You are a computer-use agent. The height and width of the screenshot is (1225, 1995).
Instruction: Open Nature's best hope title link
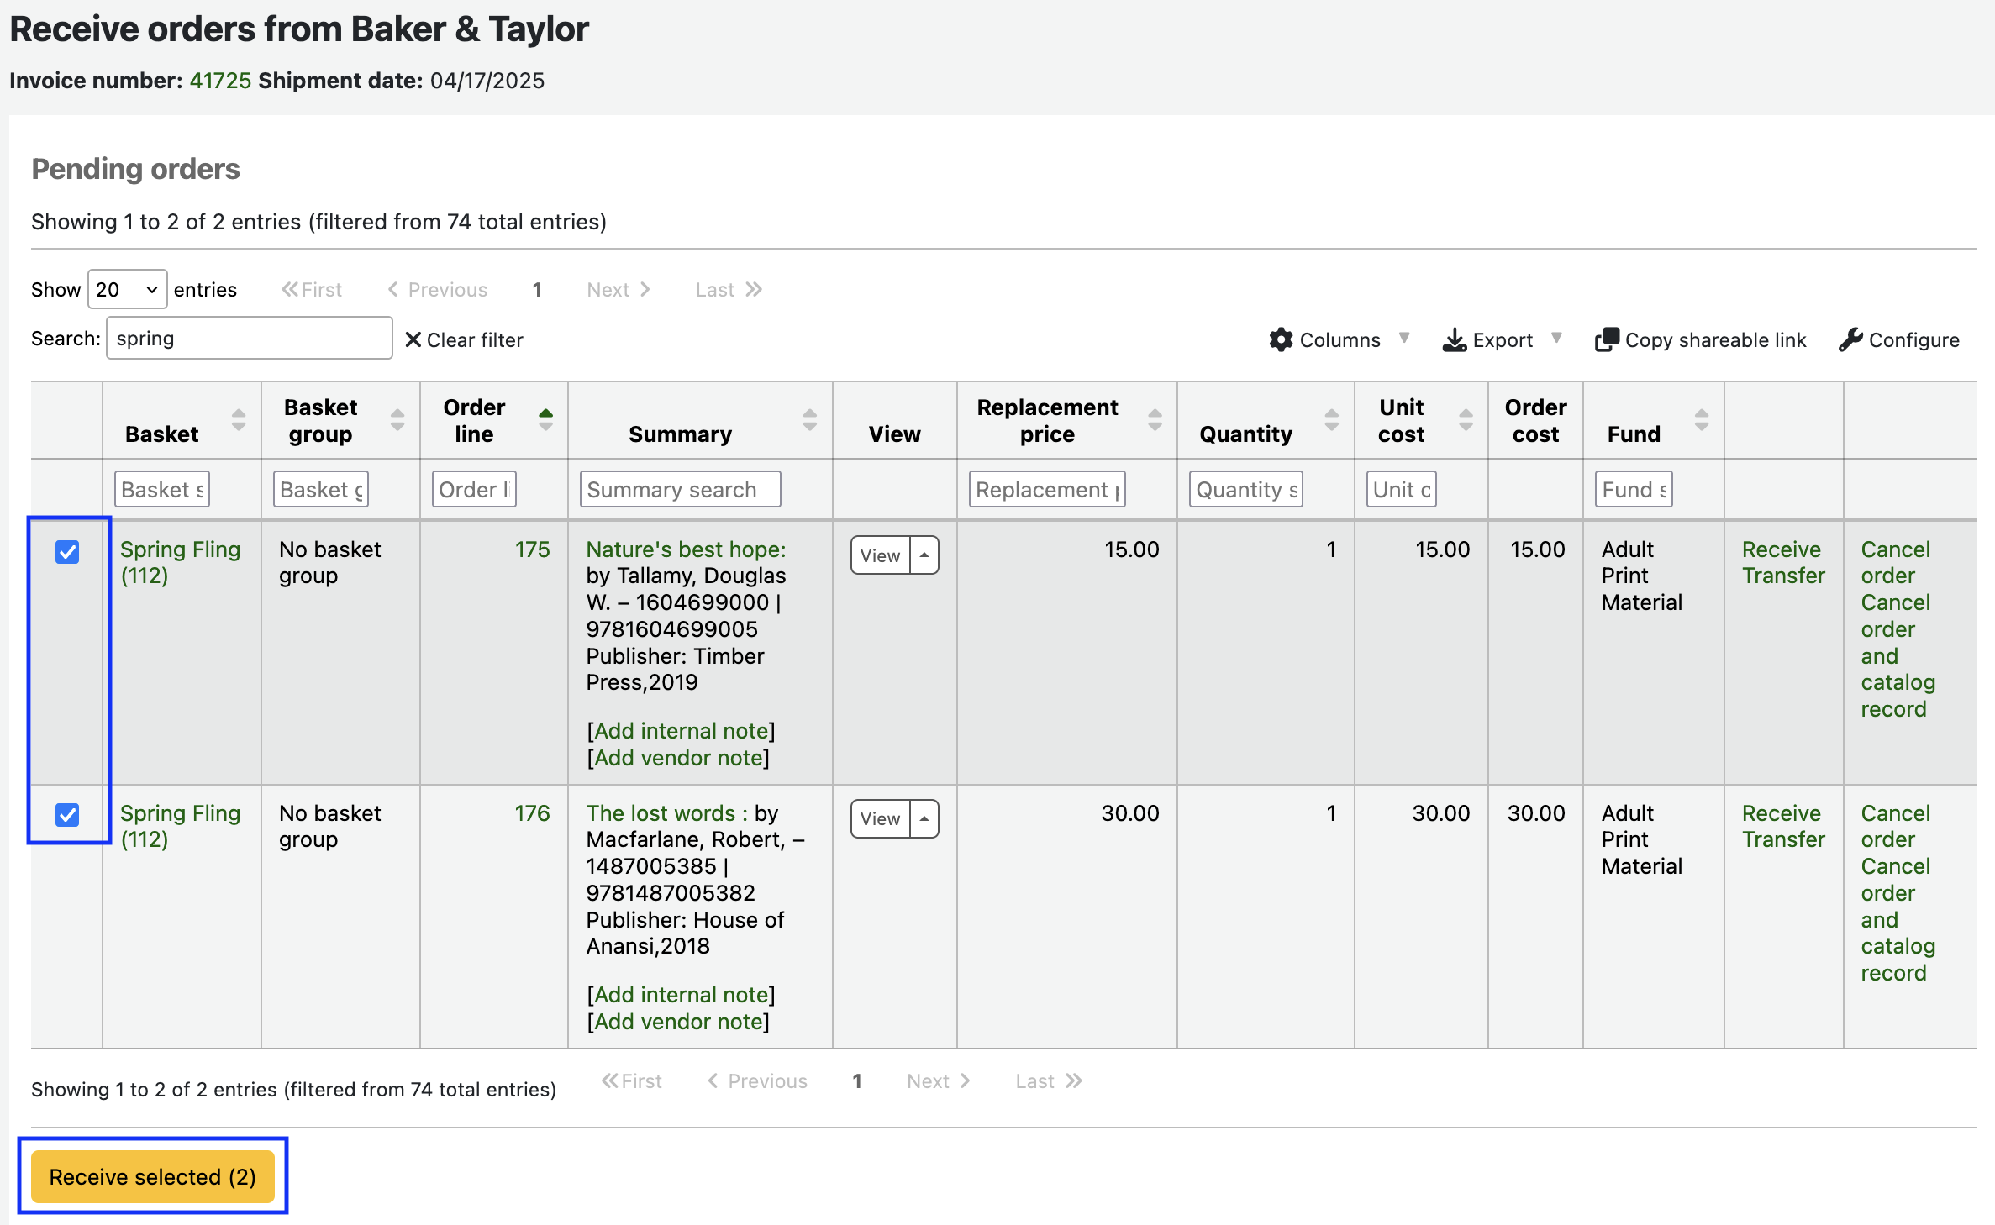[686, 549]
